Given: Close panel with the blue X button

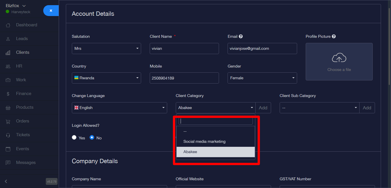Looking at the screenshot, I should pos(51,11).
